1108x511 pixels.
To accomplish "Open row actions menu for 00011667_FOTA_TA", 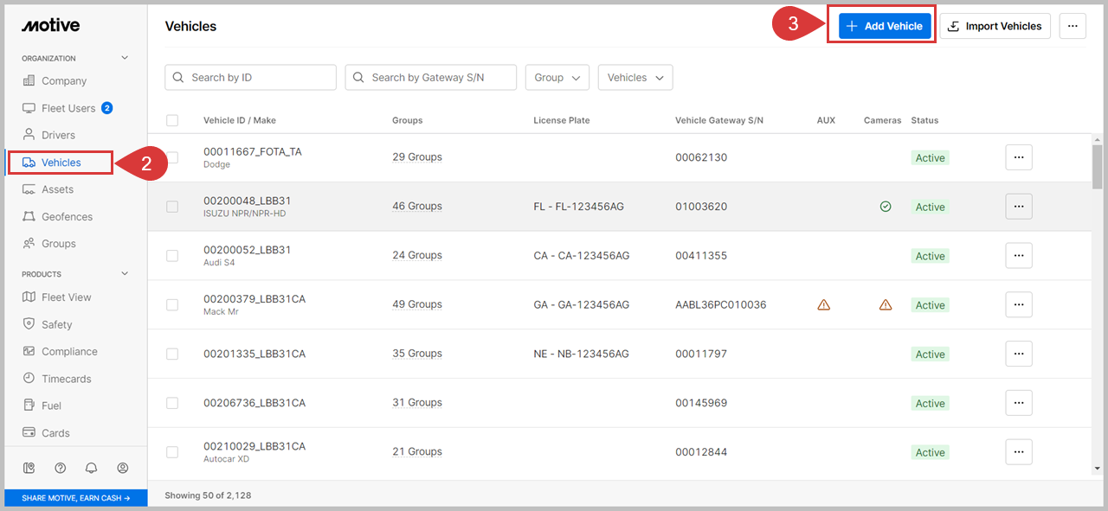I will (1018, 157).
